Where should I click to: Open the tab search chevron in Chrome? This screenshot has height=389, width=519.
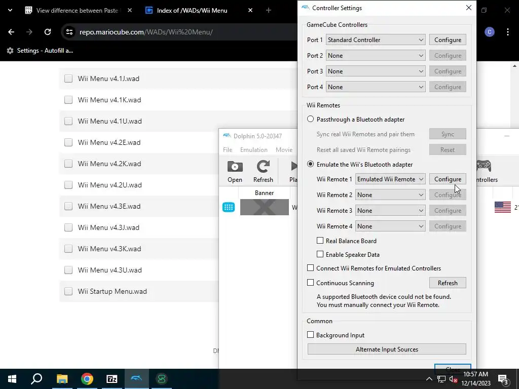10,10
